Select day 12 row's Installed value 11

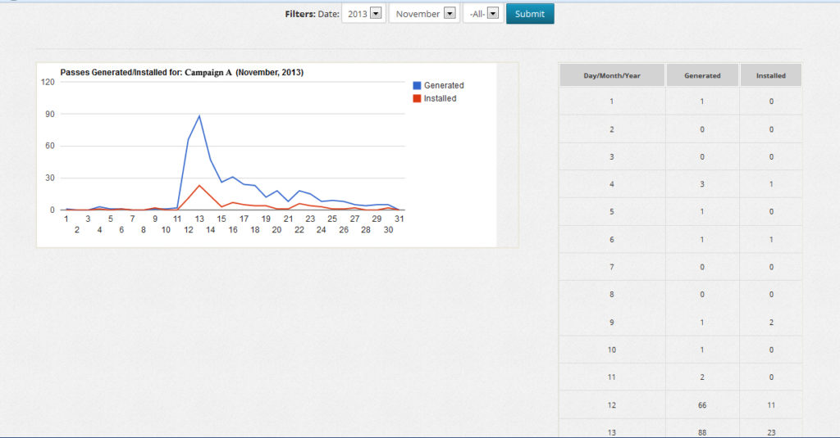(x=771, y=405)
